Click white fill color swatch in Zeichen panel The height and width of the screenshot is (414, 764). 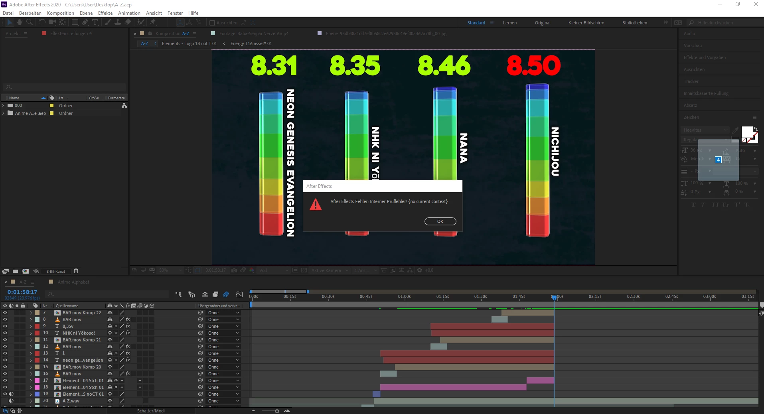point(747,132)
